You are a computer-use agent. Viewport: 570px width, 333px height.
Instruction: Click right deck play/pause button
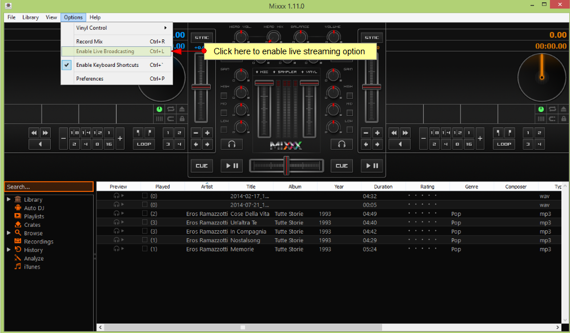[371, 166]
